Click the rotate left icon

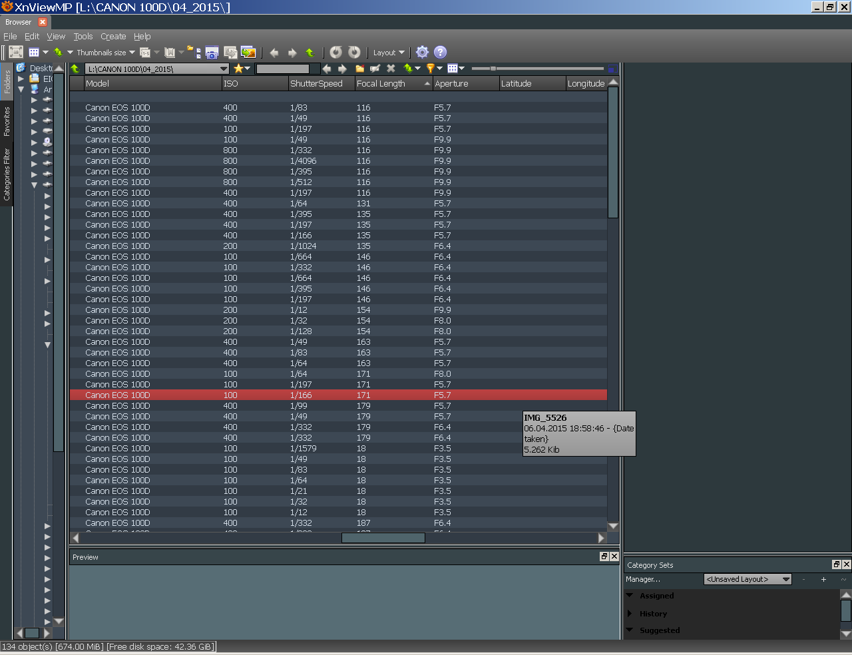(335, 52)
